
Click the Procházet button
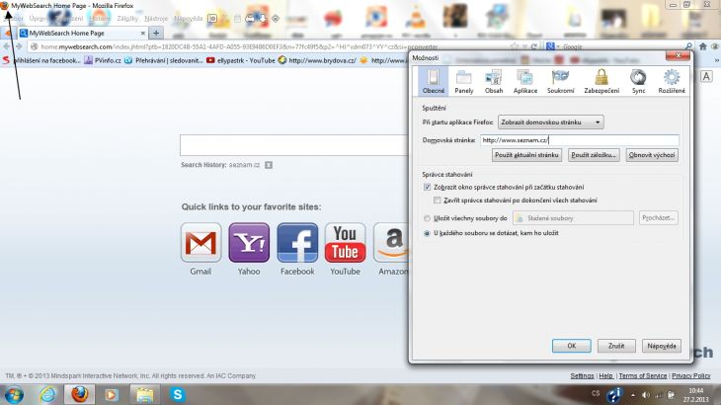coord(658,218)
